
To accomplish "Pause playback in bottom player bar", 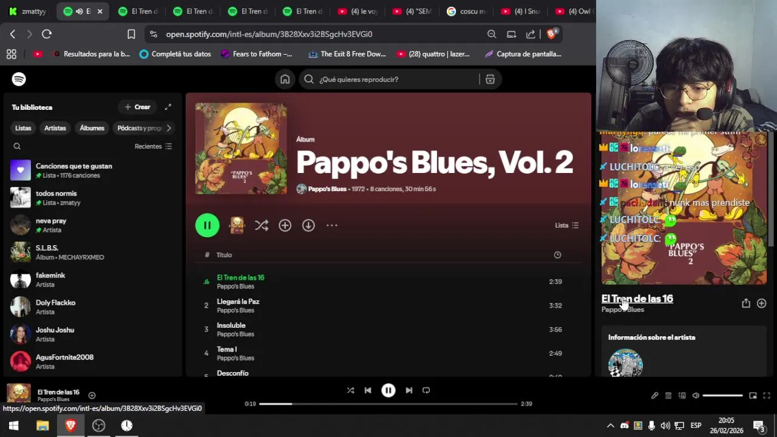I will 388,390.
